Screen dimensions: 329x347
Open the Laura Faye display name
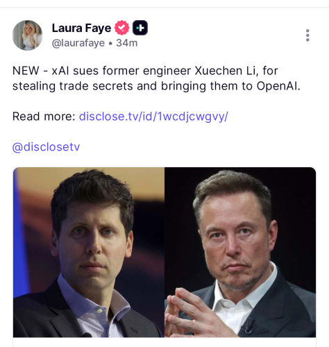coord(81,28)
